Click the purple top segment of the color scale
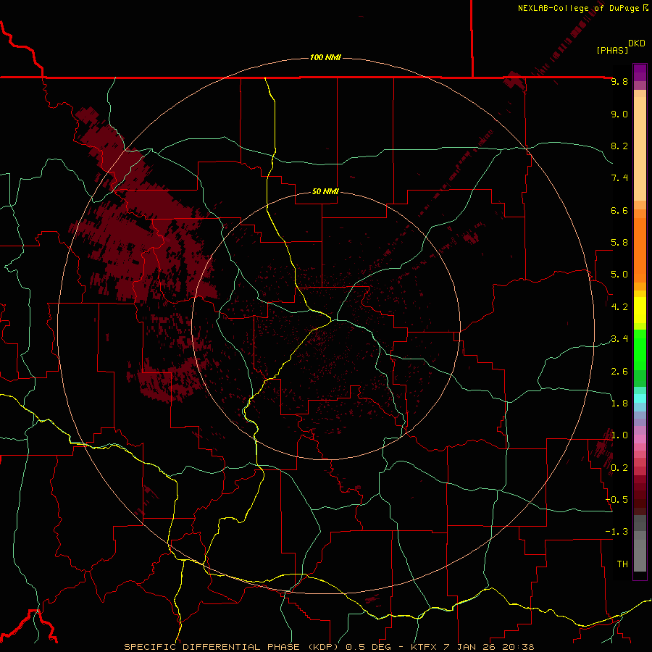 (640, 72)
